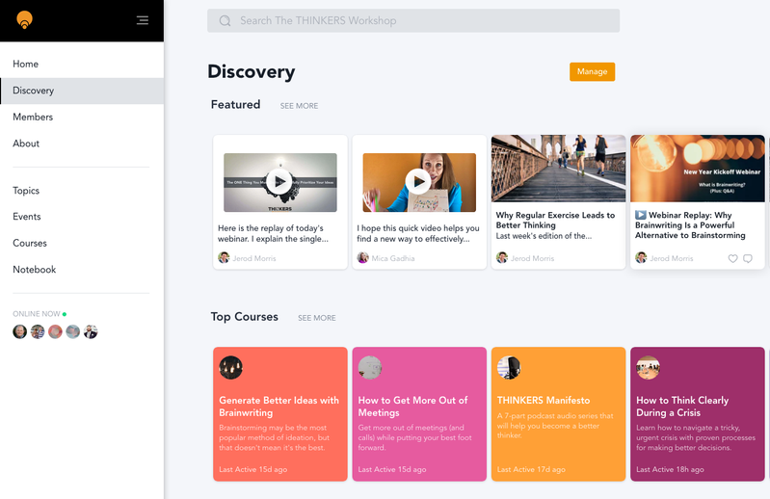Click the Search The THINKERS Workshop field
This screenshot has width=770, height=499.
(413, 20)
